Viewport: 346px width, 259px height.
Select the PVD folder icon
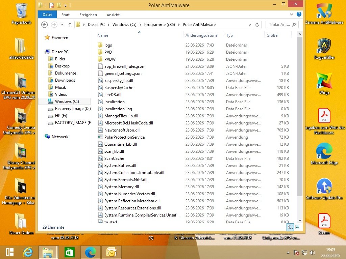pyautogui.click(x=100, y=52)
